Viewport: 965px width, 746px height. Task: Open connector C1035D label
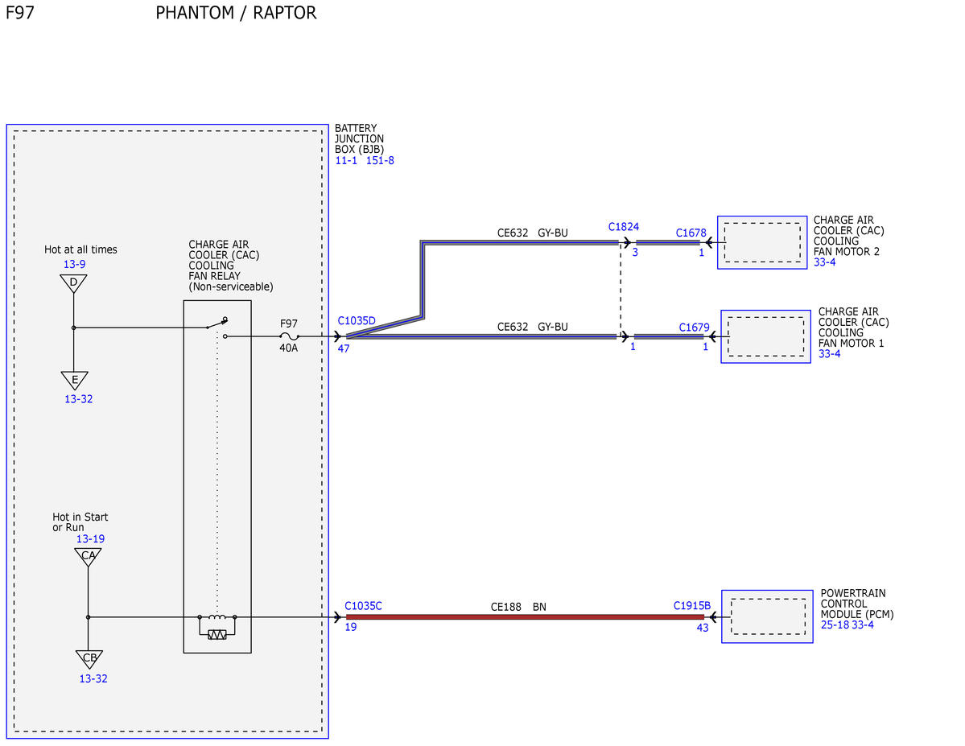(x=357, y=320)
